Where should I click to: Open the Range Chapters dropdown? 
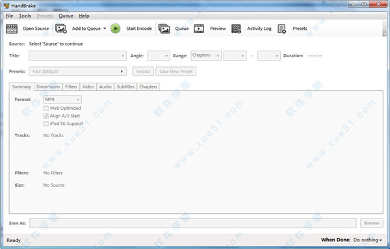(206, 56)
